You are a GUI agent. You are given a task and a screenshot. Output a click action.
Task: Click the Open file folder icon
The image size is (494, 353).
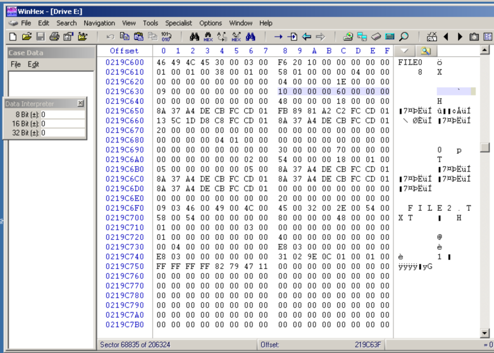point(27,37)
